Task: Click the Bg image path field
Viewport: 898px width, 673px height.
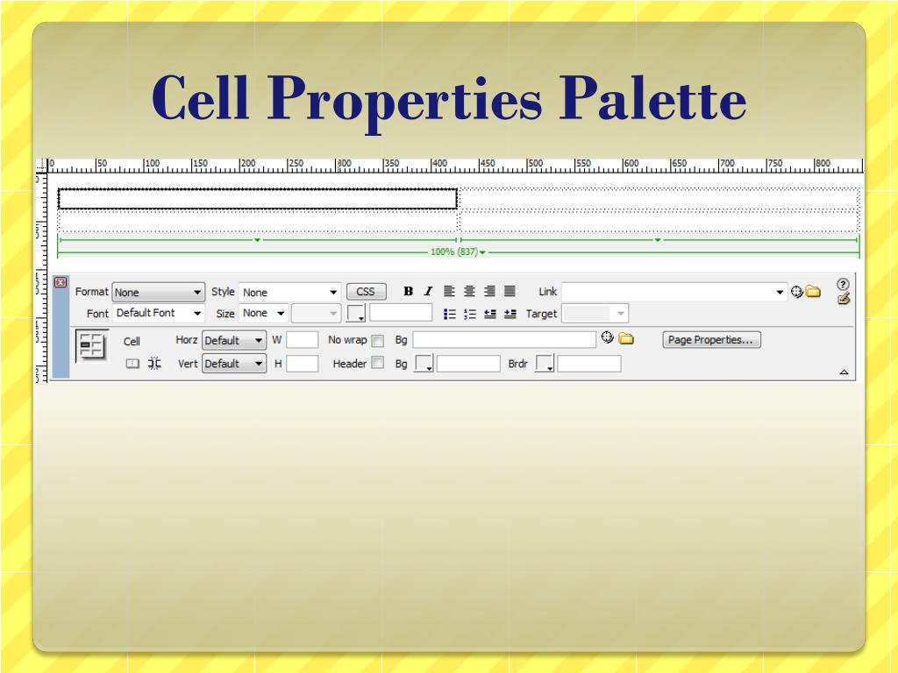Action: click(x=504, y=339)
